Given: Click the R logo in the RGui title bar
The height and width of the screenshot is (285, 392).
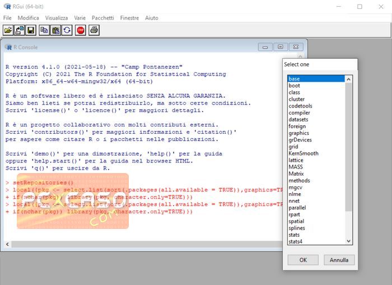Looking at the screenshot, I should pyautogui.click(x=7, y=6).
